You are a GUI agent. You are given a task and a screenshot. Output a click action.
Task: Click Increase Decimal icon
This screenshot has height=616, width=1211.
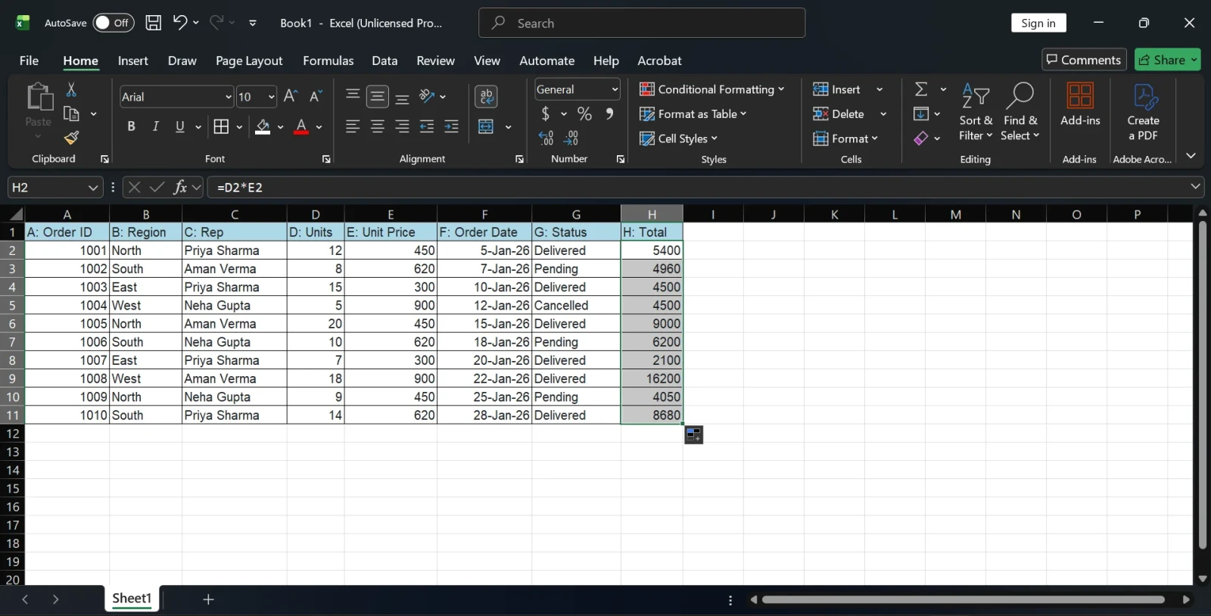coord(546,138)
